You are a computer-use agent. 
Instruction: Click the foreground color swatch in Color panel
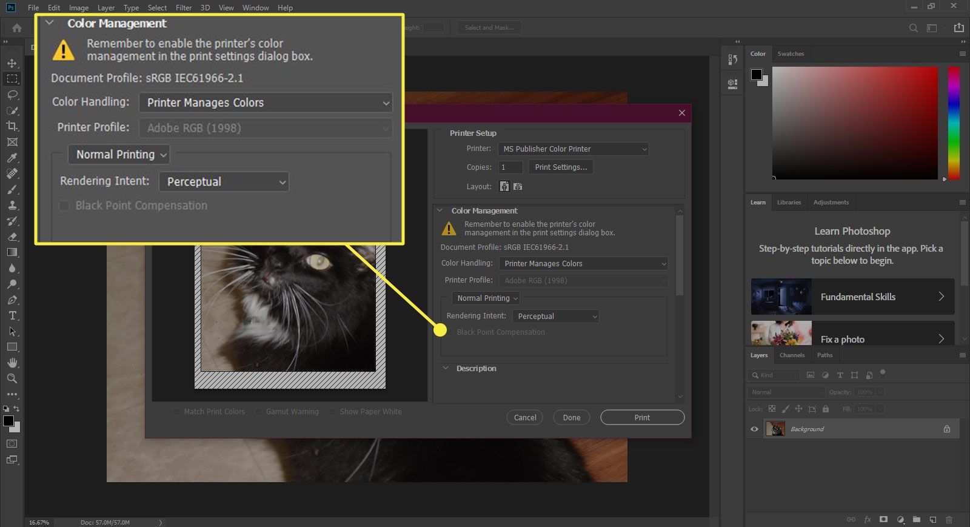[756, 75]
